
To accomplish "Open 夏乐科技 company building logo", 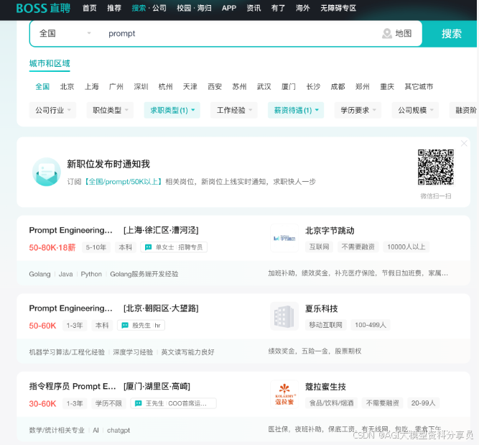I will pyautogui.click(x=284, y=316).
